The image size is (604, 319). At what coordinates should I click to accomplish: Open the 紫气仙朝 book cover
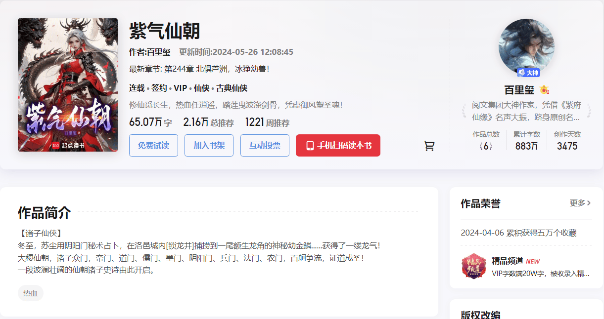[x=68, y=85]
